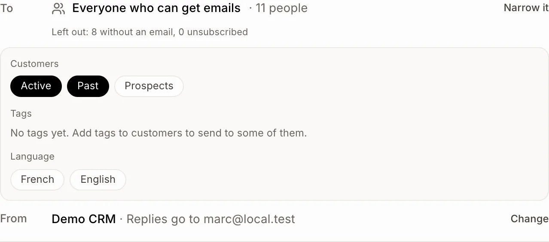This screenshot has width=549, height=242.
Task: Click the Language section label
Action: 32,157
